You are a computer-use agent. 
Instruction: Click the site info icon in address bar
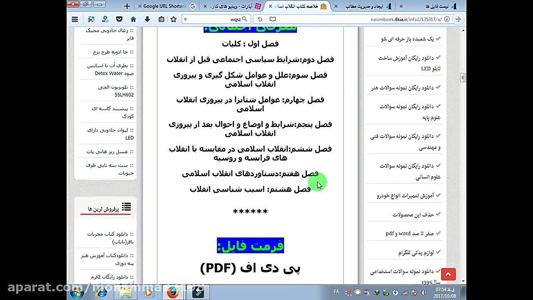point(446,19)
